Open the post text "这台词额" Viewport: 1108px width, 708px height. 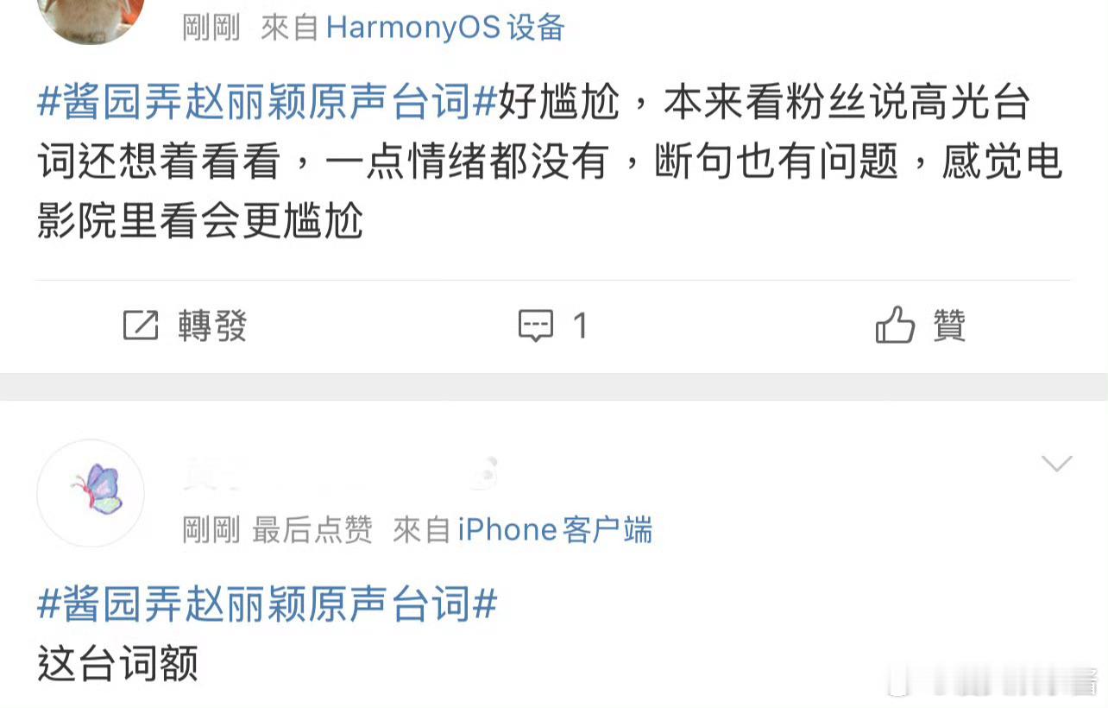118,664
